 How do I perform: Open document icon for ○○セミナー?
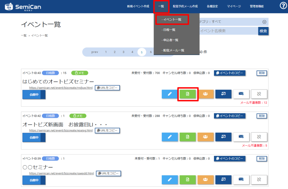[188, 179]
